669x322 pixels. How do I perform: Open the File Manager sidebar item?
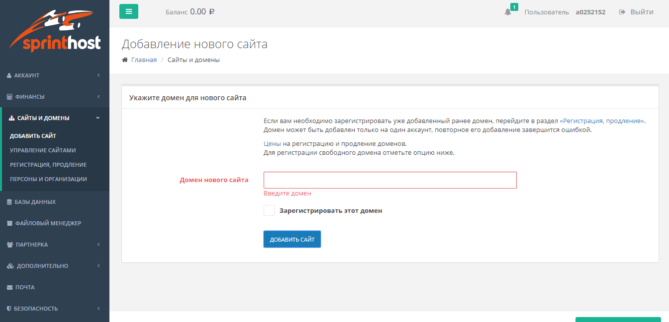click(x=47, y=223)
